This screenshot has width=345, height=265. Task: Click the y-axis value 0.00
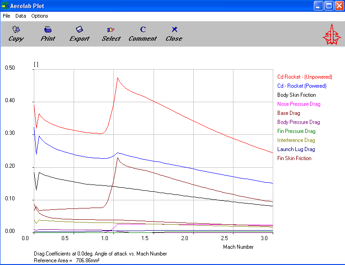(x=10, y=231)
